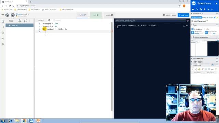Open the Files sidebar page icon
Image resolution: width=219 pixels, height=123 pixels.
click(x=3, y=21)
